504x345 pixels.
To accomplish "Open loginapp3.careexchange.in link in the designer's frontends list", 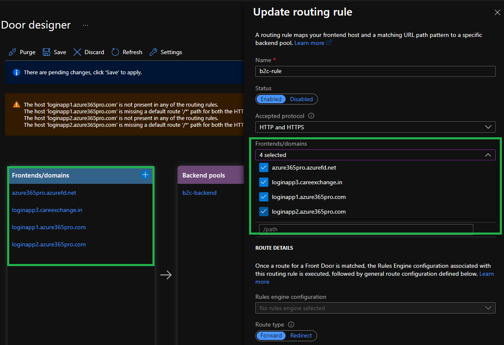I will point(47,210).
